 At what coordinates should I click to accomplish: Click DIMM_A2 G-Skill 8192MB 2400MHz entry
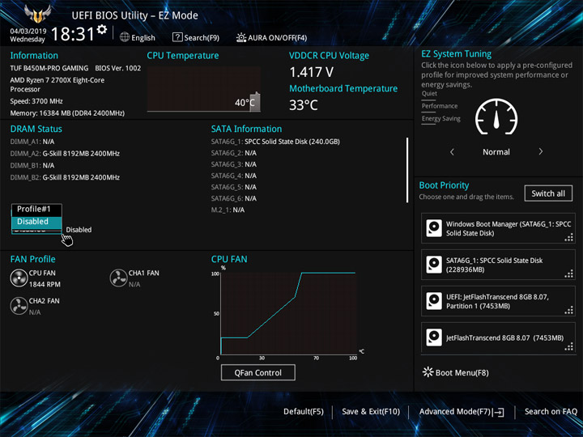[x=65, y=154]
